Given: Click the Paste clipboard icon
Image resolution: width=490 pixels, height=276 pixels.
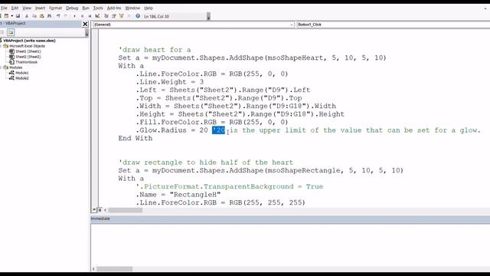Looking at the screenshot, I should pos(42,16).
